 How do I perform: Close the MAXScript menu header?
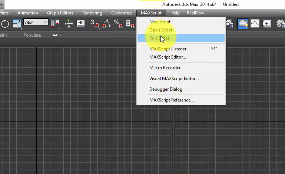click(x=151, y=13)
